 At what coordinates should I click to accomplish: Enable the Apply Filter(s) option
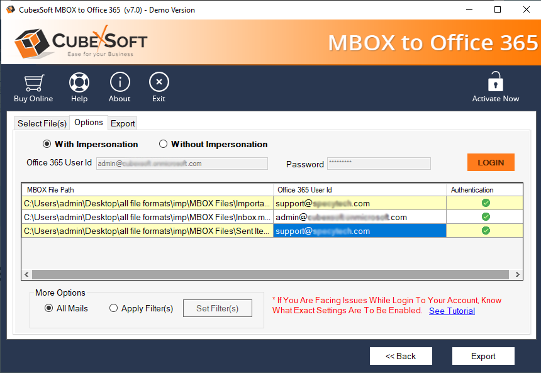(114, 308)
